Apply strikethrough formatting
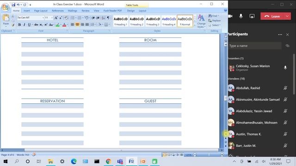The height and width of the screenshot is (166, 296). pos(36,24)
